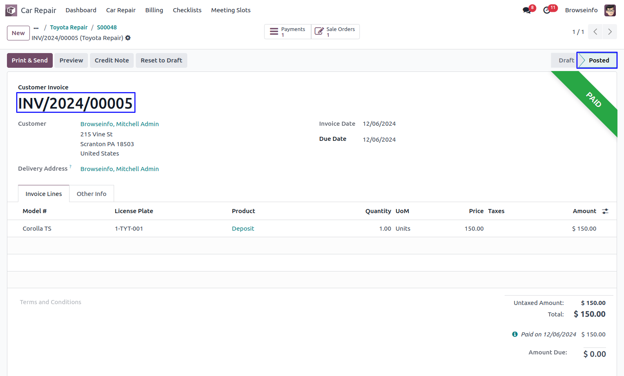Viewport: 624px width, 376px height.
Task: Open the Sale Orders smart button
Action: (335, 32)
